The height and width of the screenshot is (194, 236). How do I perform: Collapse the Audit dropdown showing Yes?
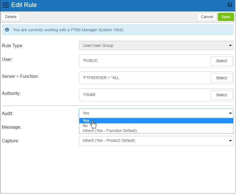pyautogui.click(x=156, y=113)
